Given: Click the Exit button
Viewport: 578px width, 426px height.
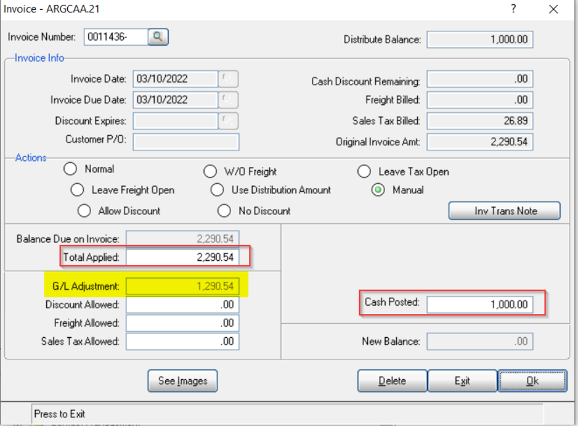Looking at the screenshot, I should click(462, 380).
